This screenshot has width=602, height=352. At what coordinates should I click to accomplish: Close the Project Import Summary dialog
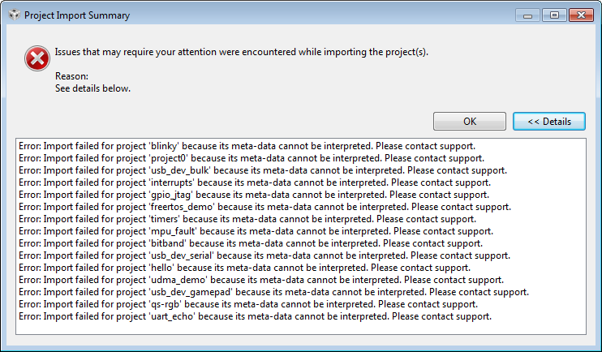581,15
